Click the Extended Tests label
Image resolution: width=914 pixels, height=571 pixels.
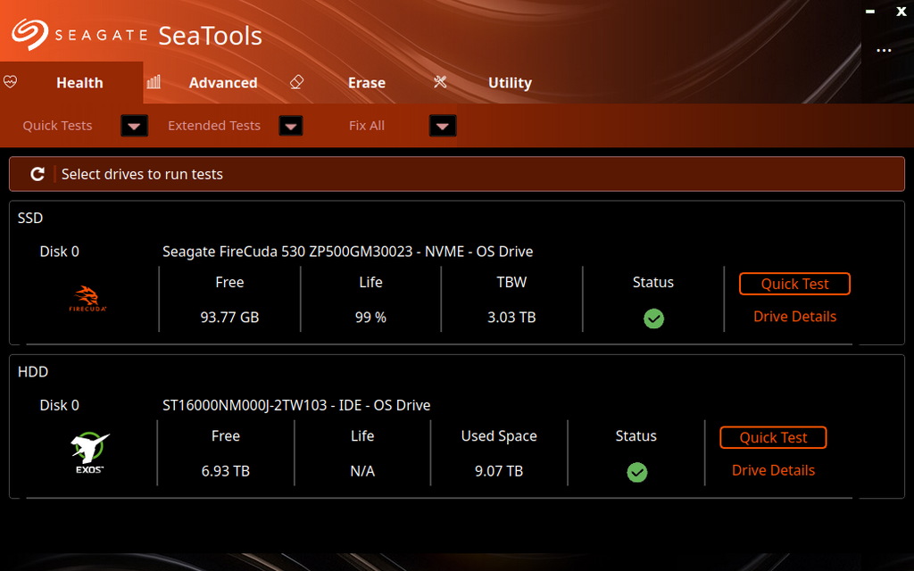tap(214, 125)
